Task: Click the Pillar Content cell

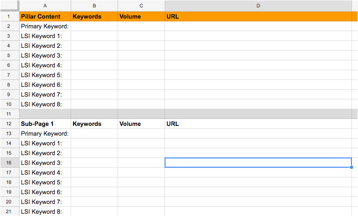Action: (x=45, y=17)
